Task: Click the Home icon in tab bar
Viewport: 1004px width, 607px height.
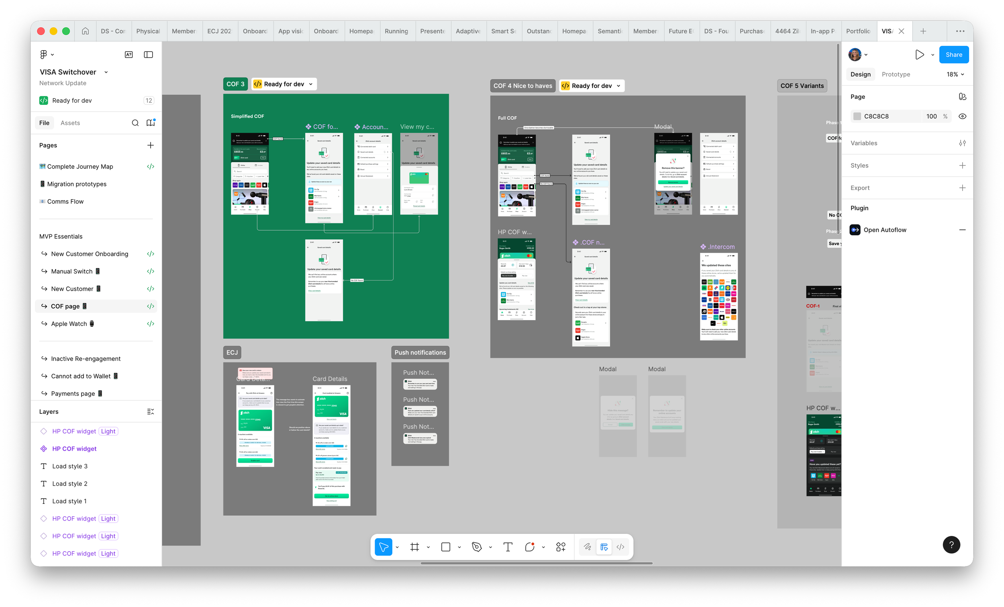Action: pos(85,31)
